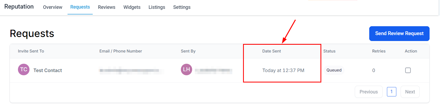Click the TC contact avatar
This screenshot has width=440, height=109.
[x=24, y=70]
